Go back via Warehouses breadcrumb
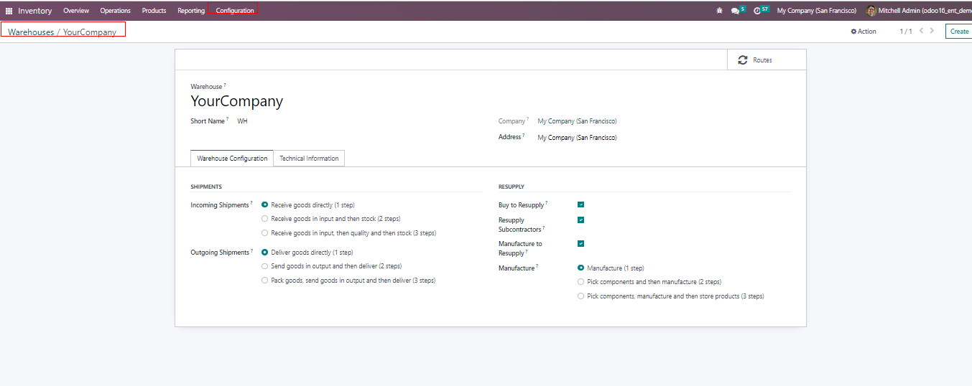This screenshot has width=972, height=386. click(31, 32)
